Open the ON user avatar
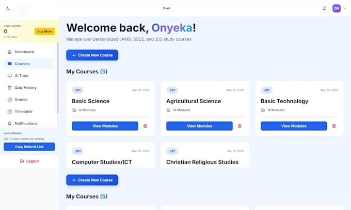 [336, 8]
